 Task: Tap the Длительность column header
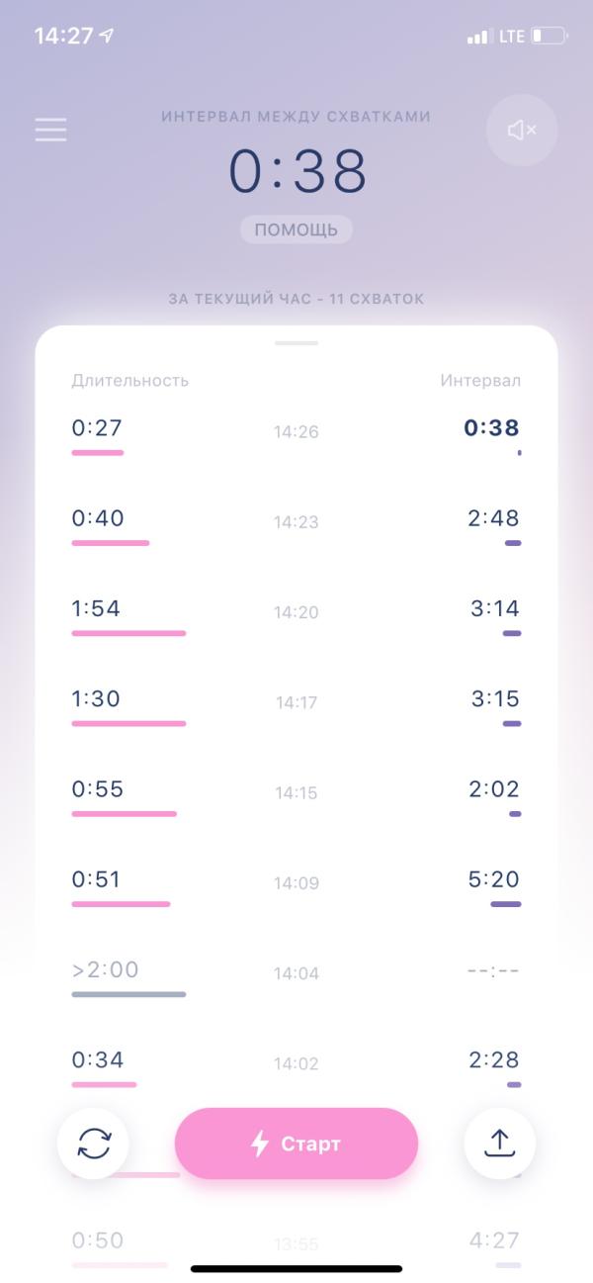130,381
